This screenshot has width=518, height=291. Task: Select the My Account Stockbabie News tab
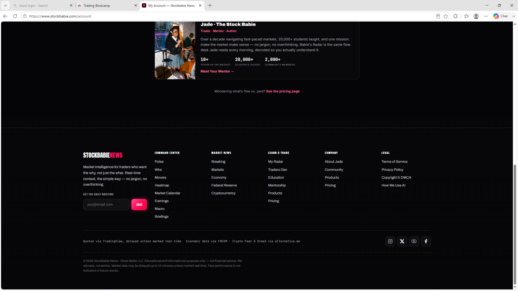[x=172, y=5]
